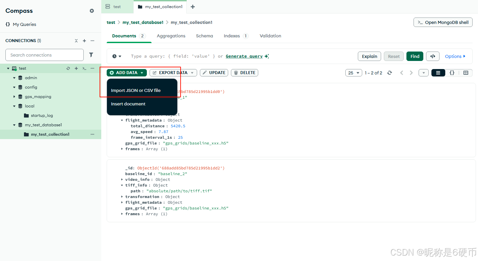Collapse flight_metadata in the first document
Screen dimensions: 478x261
122,120
